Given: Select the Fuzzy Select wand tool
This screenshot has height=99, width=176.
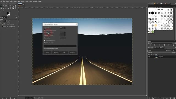Looking at the screenshot, I should point(8,6).
